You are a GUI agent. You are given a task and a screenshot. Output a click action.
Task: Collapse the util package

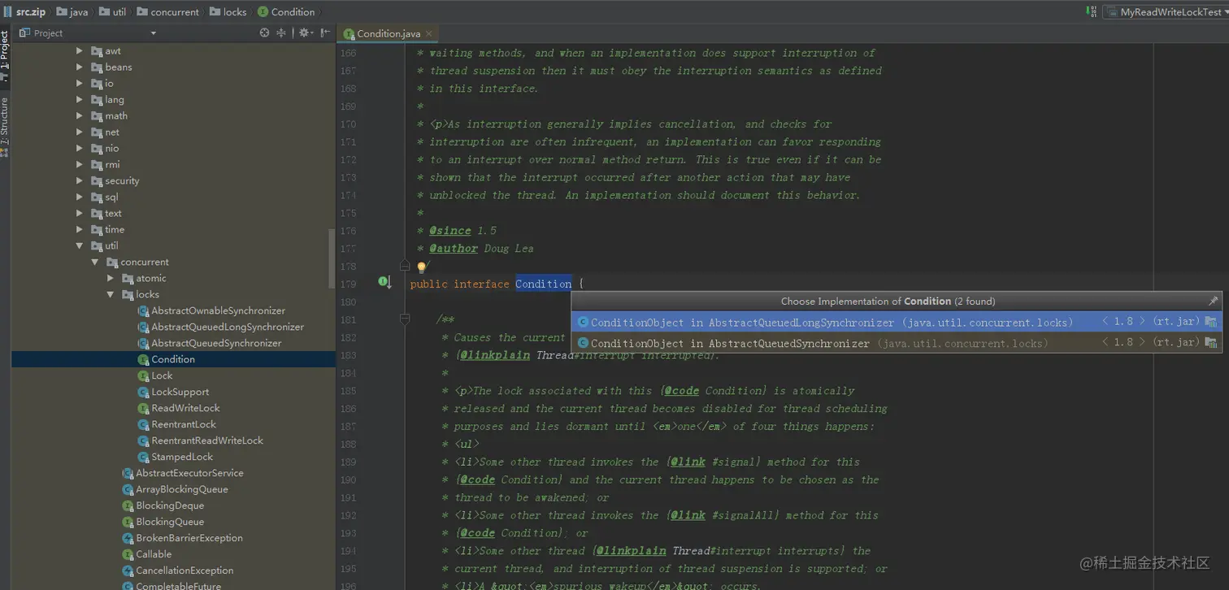tap(80, 245)
